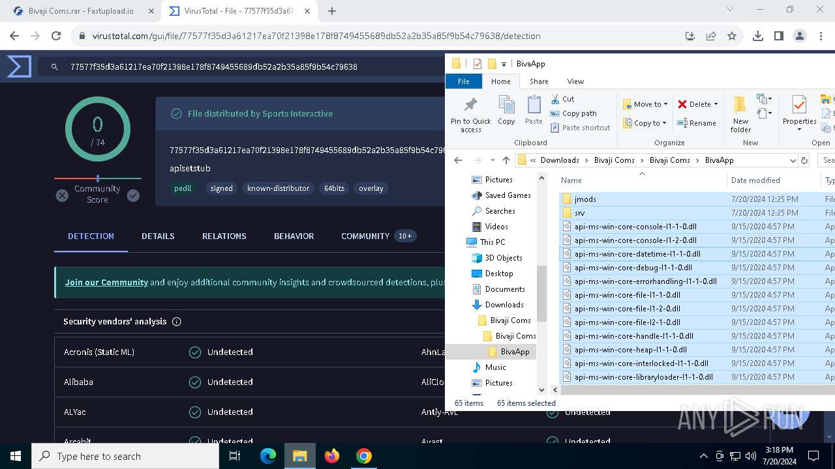
Task: Click the Chrome address bar URL
Action: pyautogui.click(x=316, y=36)
